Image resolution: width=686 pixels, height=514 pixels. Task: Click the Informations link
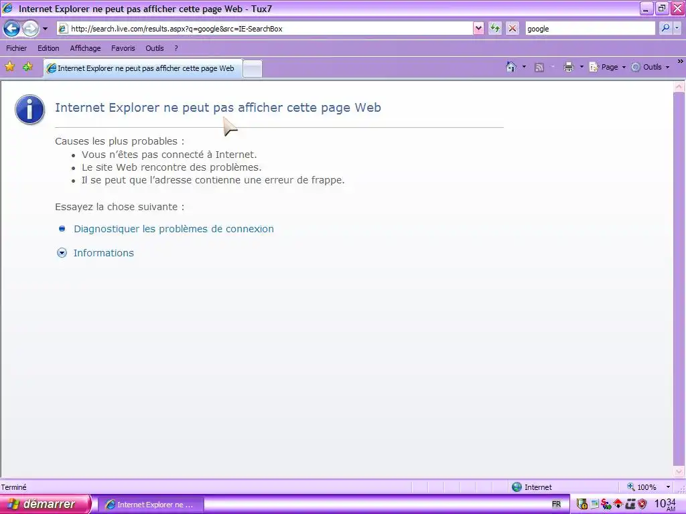104,253
